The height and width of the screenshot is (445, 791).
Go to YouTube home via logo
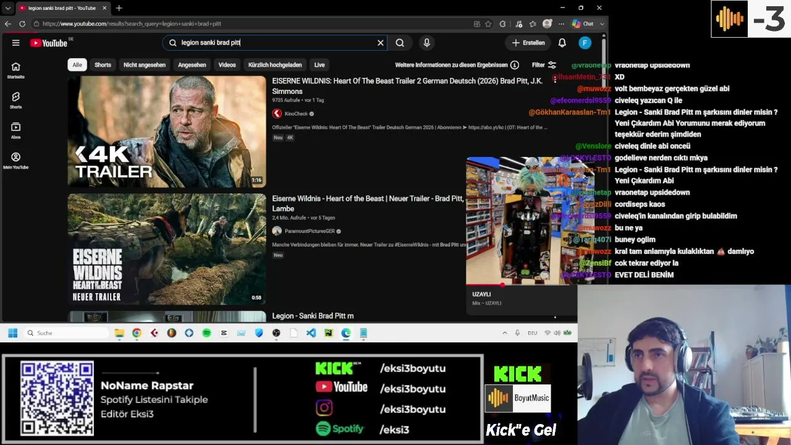(48, 43)
